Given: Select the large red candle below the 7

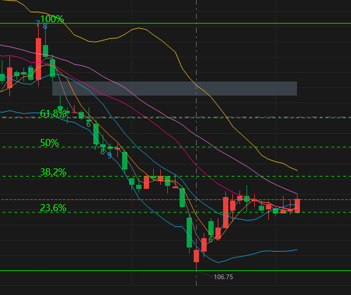Looking at the screenshot, I should [39, 59].
